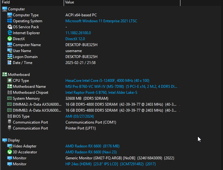Click the Internet Explorer 'e' icon

point(10,33)
